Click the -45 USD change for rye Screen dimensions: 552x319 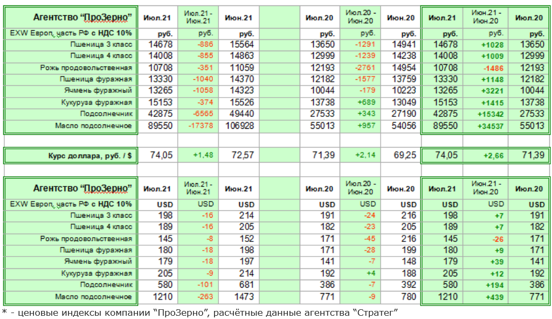370,239
